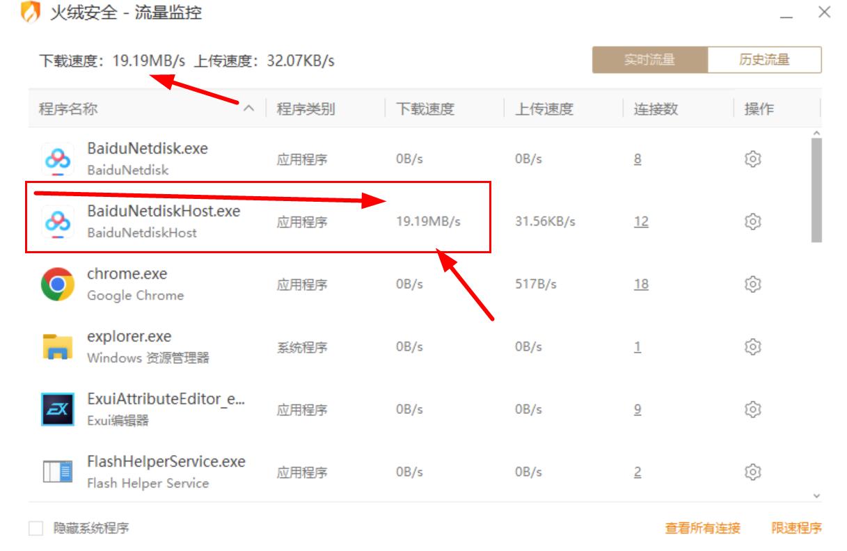Open settings gear for BaiduNetdisk.exe

tap(752, 159)
